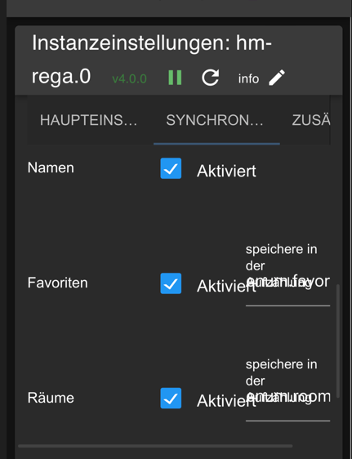Click the Aktiviert label in Favoriten row
The height and width of the screenshot is (459, 352).
pos(226,286)
